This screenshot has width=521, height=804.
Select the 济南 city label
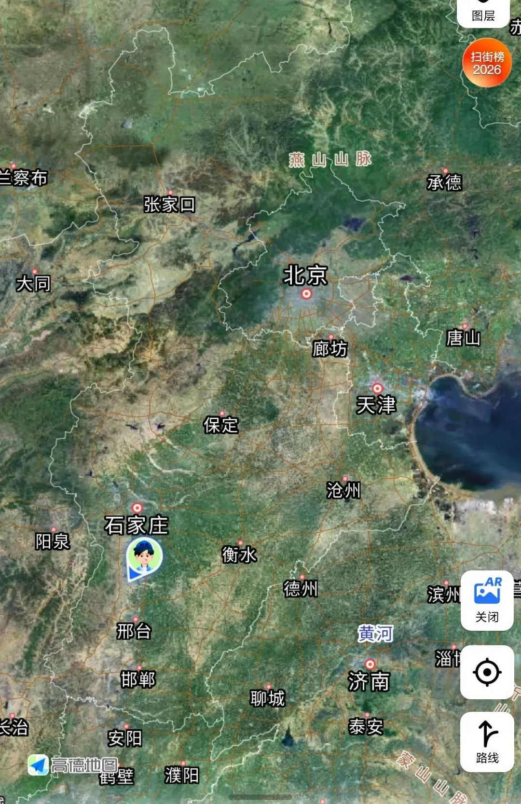click(369, 681)
